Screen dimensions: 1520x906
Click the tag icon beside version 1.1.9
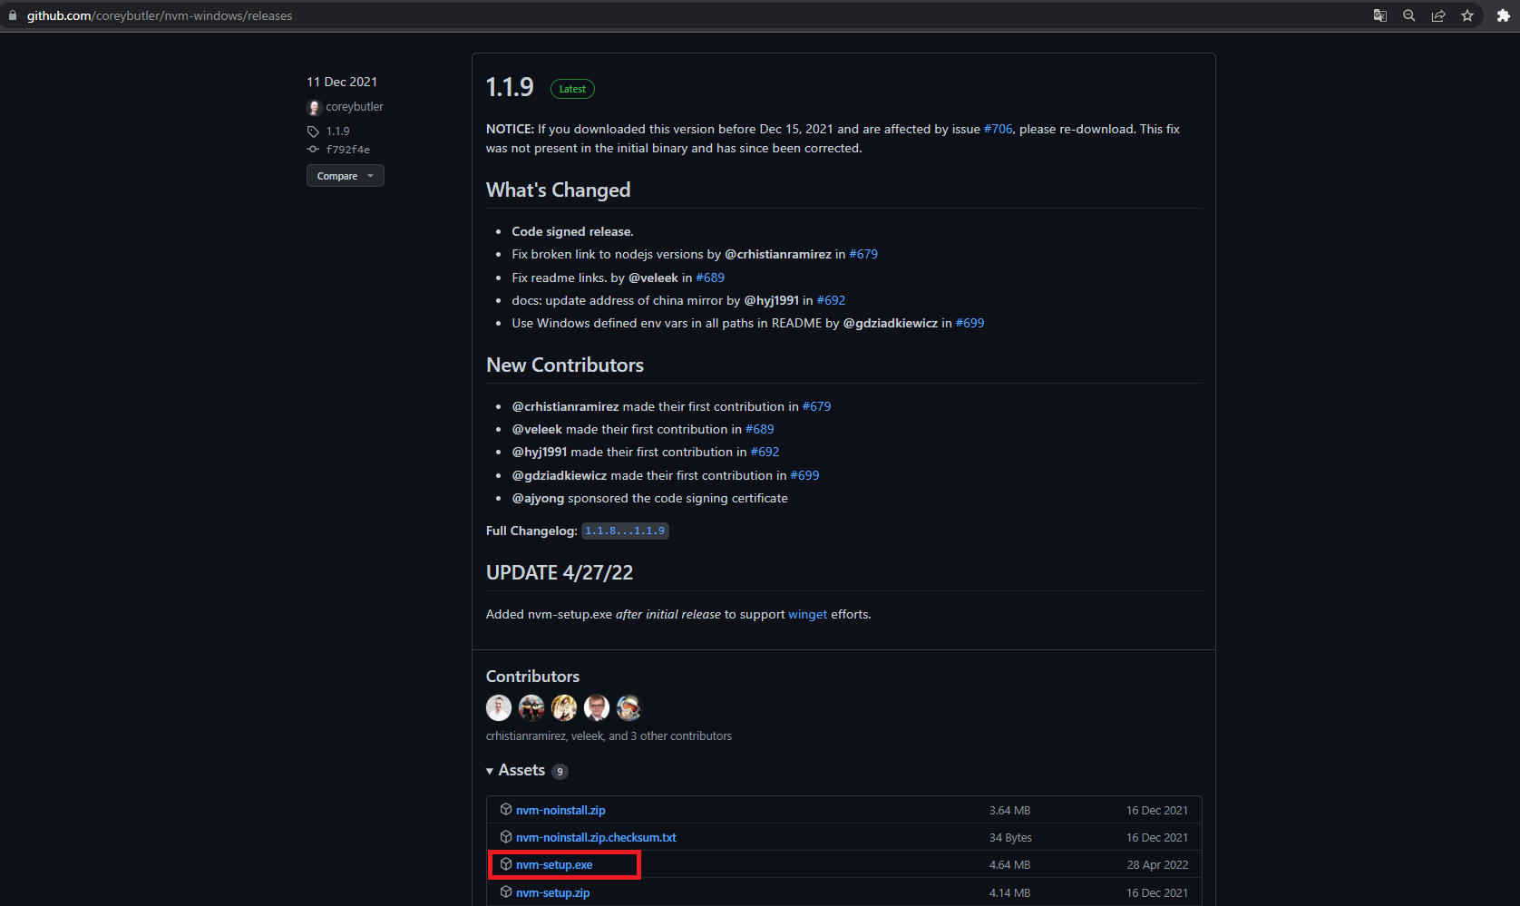point(312,131)
